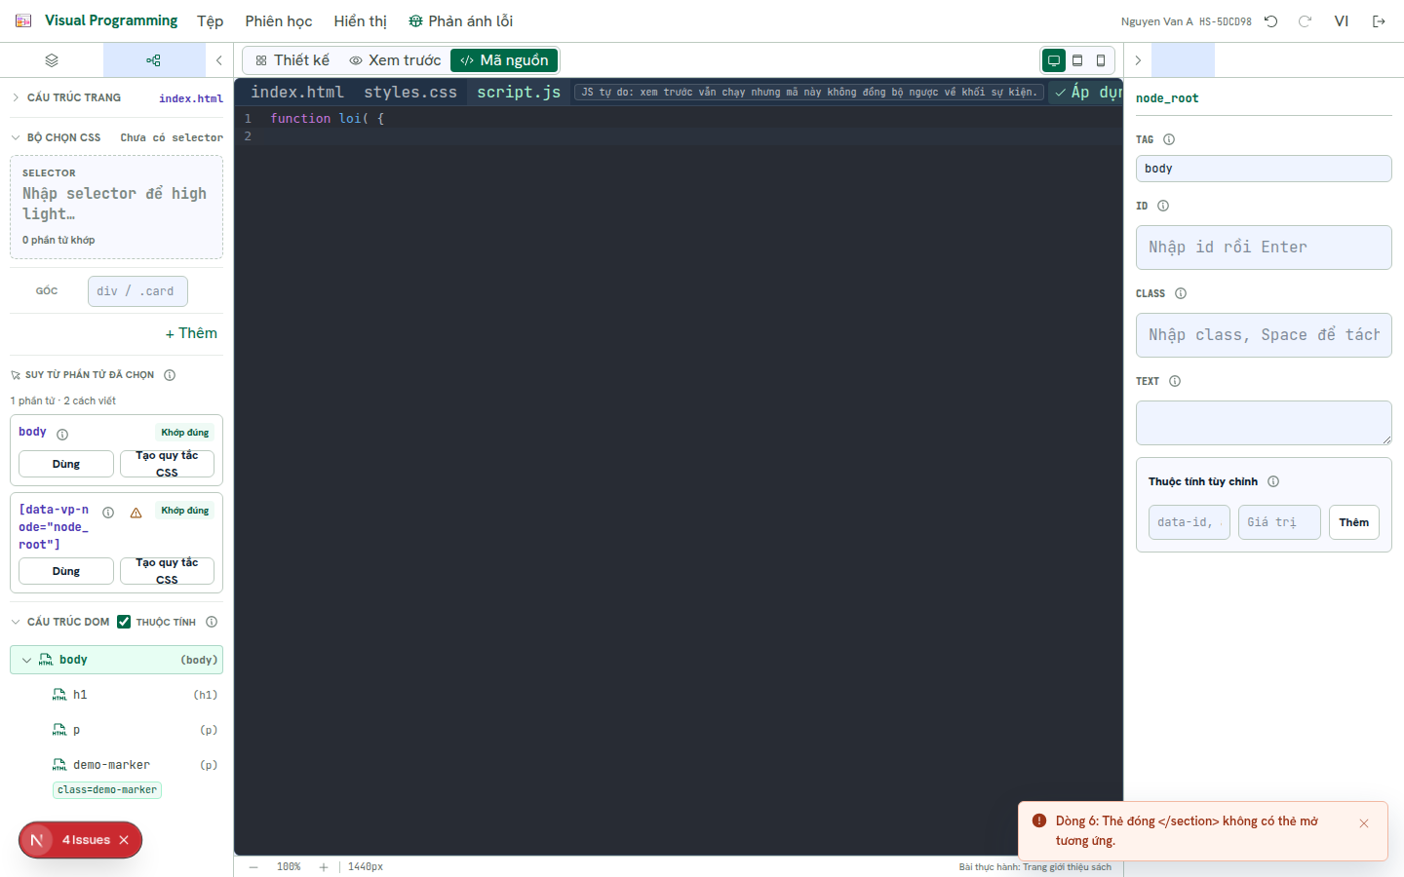Click the + Thêm selector link
1404x877 pixels.
coord(191,333)
